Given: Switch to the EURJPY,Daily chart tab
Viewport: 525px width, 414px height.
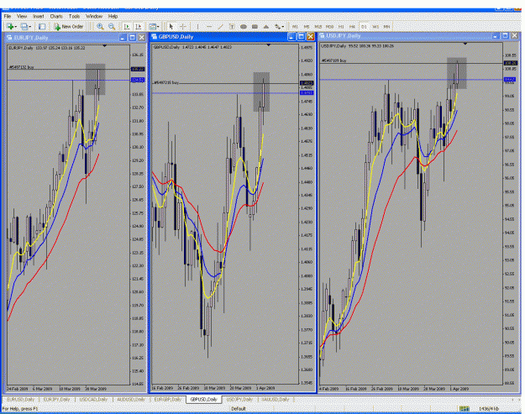Looking at the screenshot, I should tap(57, 399).
